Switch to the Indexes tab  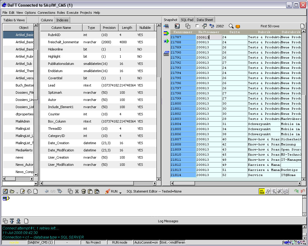pos(62,20)
